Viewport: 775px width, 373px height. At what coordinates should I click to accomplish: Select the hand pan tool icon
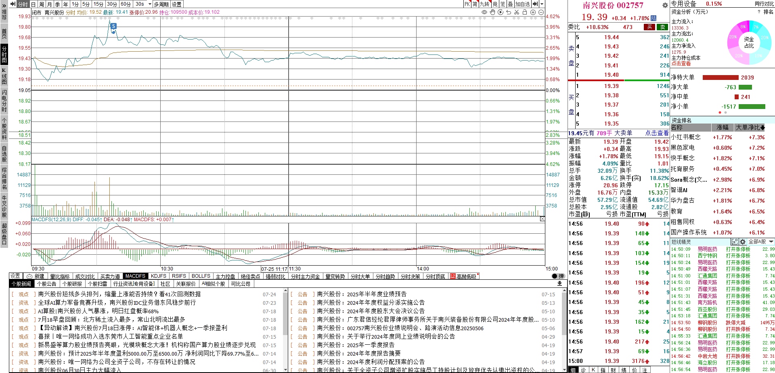coord(492,13)
